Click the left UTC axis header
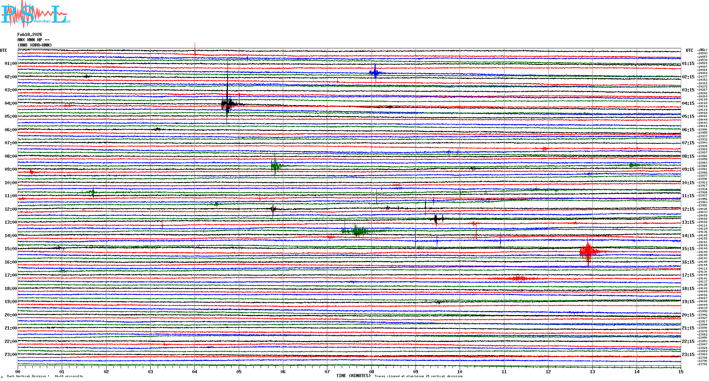This screenshot has width=709, height=381. click(4, 50)
